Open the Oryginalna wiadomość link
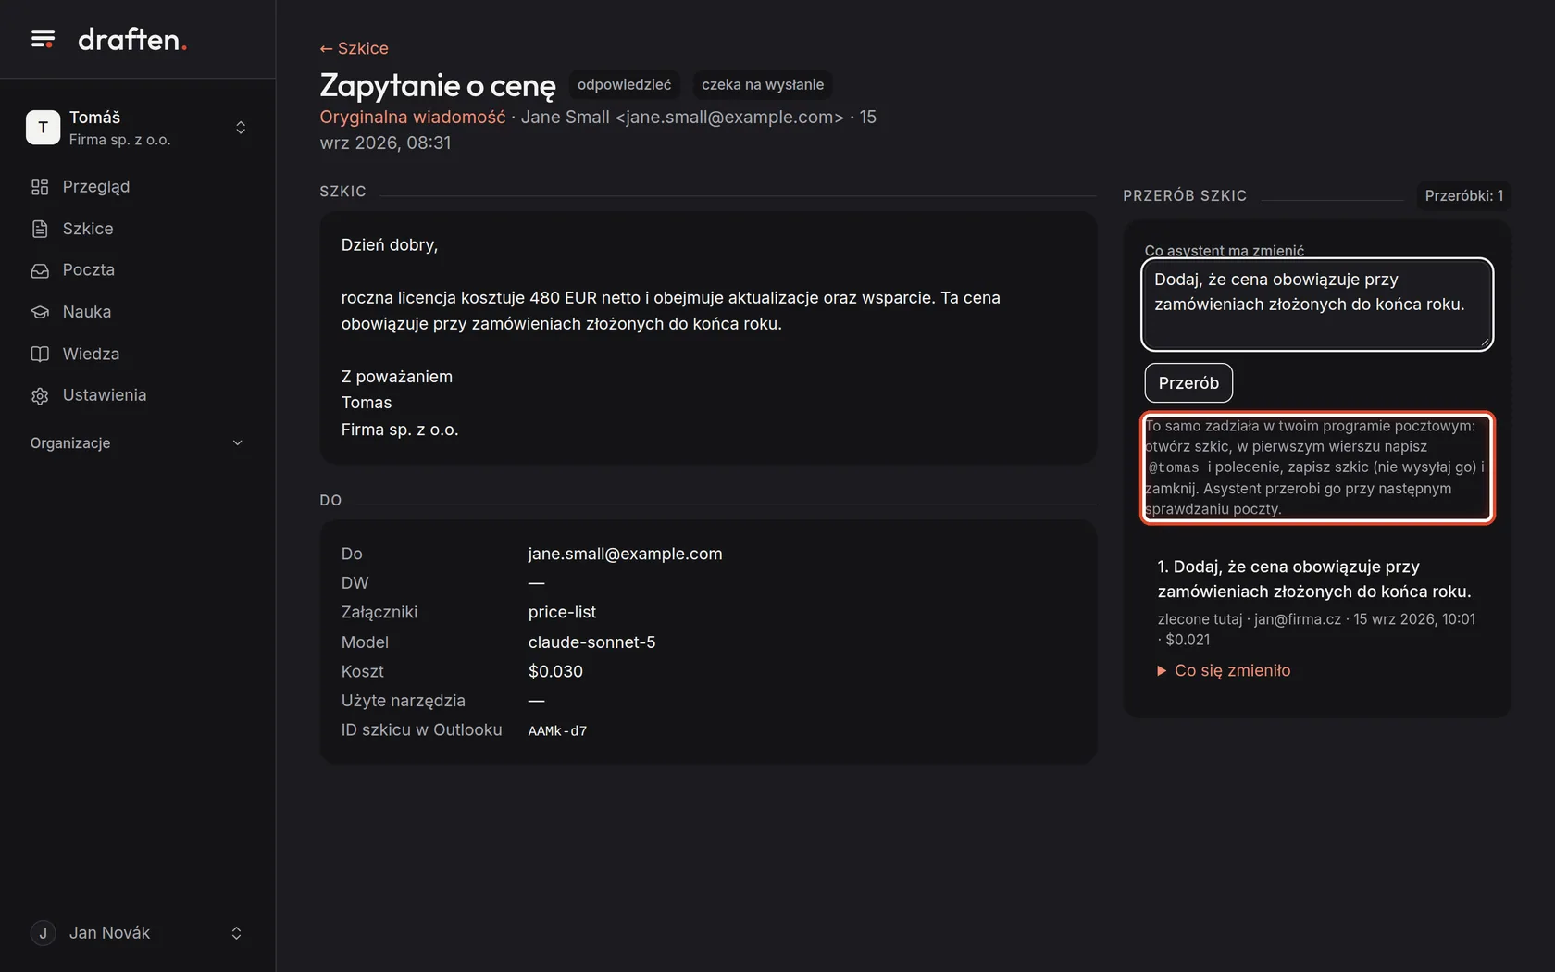Image resolution: width=1555 pixels, height=972 pixels. point(413,118)
